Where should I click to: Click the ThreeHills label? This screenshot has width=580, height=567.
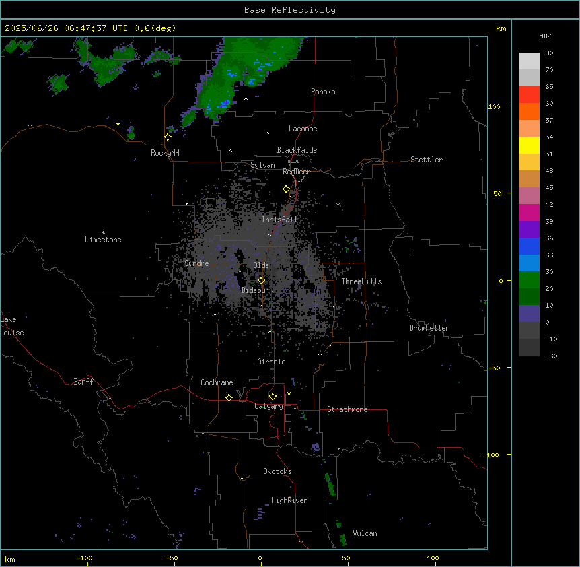coord(361,281)
